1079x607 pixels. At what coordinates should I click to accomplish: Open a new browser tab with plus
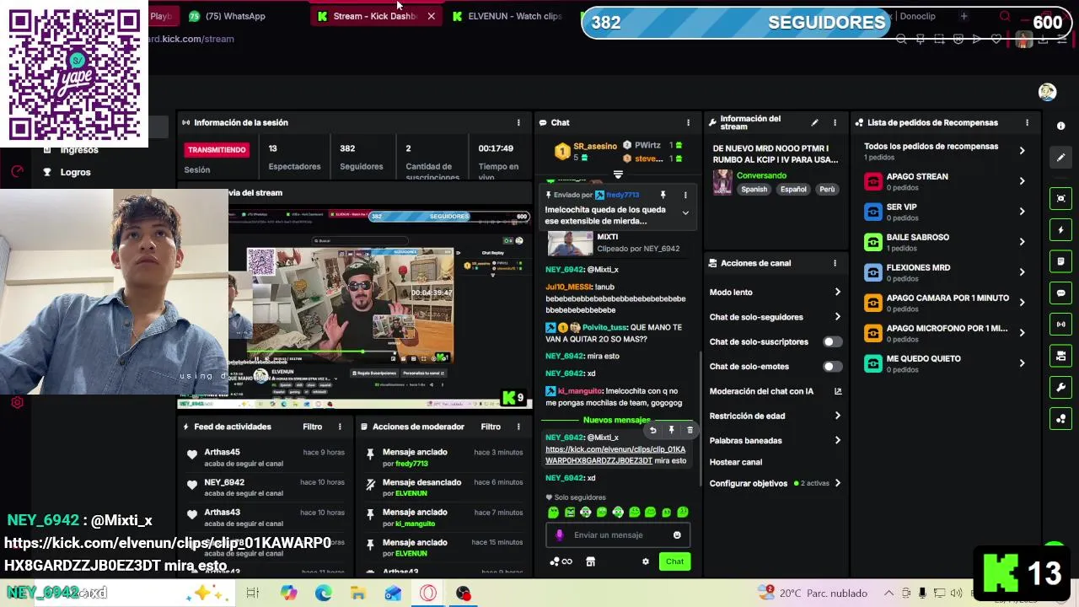(x=964, y=16)
